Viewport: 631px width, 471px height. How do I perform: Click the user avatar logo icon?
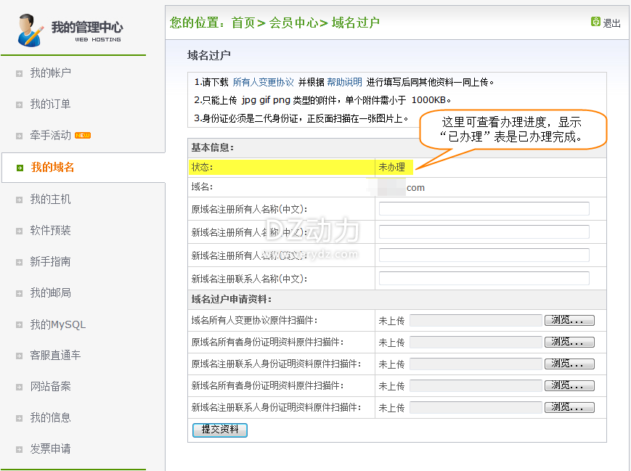[x=30, y=30]
